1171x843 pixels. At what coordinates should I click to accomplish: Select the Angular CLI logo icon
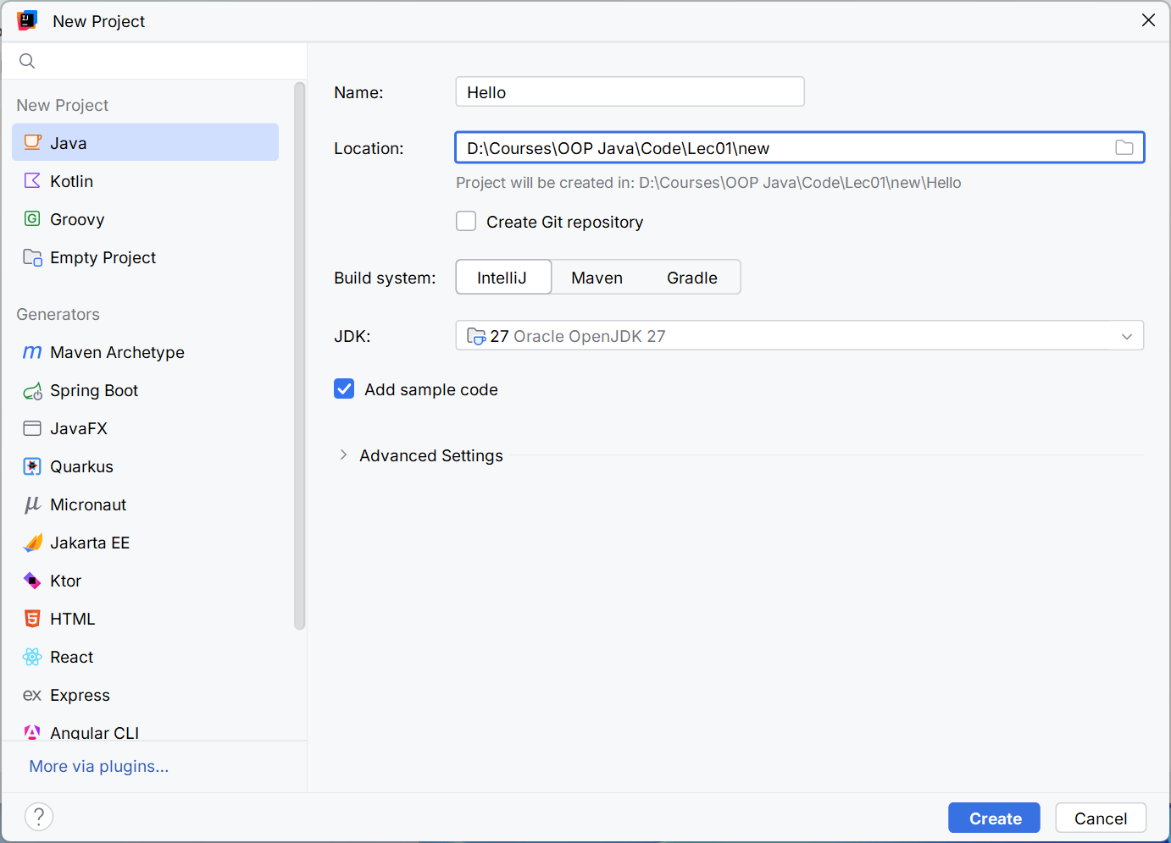32,732
